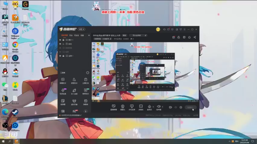Screen dimensions: 257x144
Task: Open the mail icon in title bar
Action: 168,29
